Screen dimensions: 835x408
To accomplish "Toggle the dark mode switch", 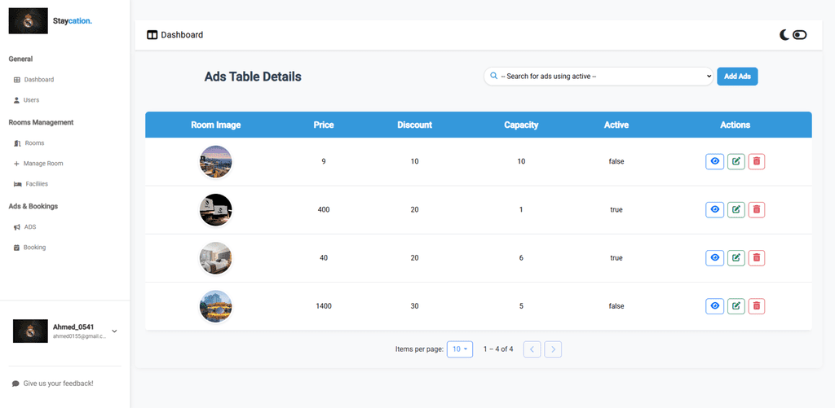I will tap(799, 35).
